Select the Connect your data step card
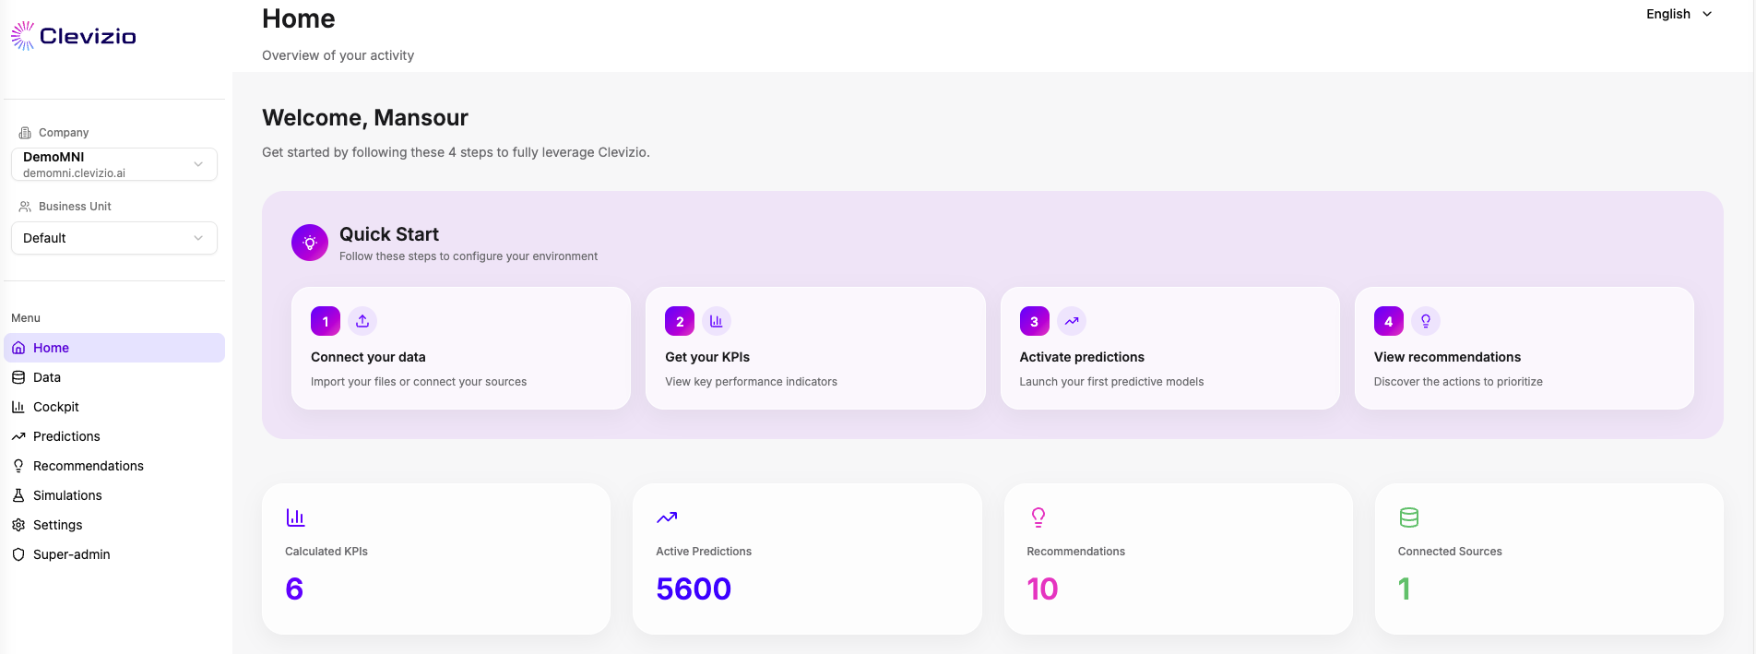1756x654 pixels. 461,348
